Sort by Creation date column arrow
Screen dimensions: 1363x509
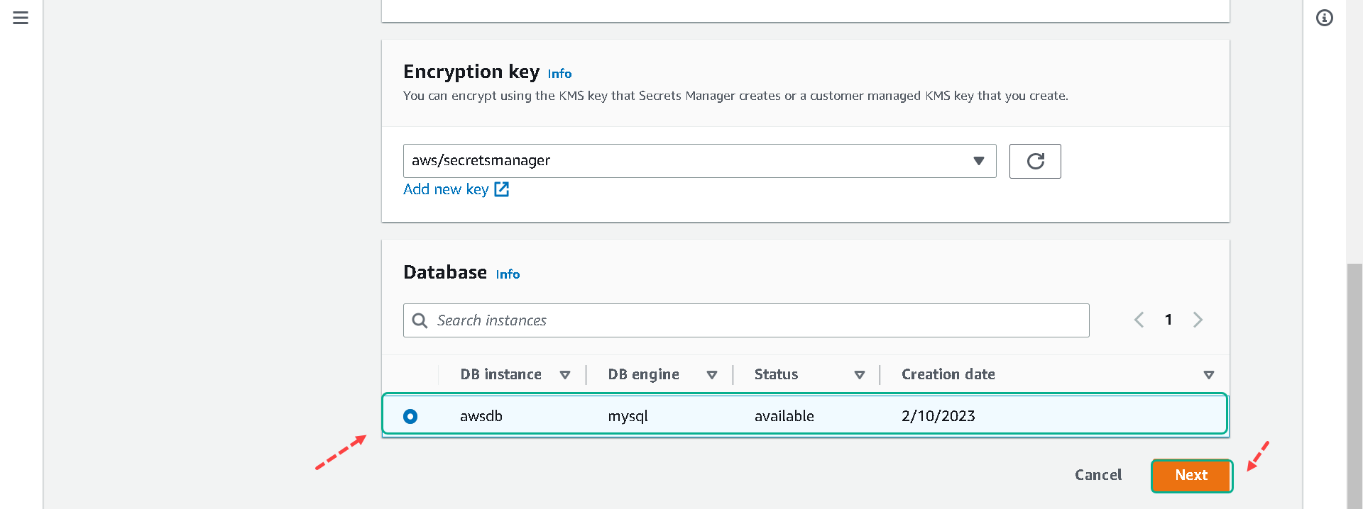coord(1209,375)
